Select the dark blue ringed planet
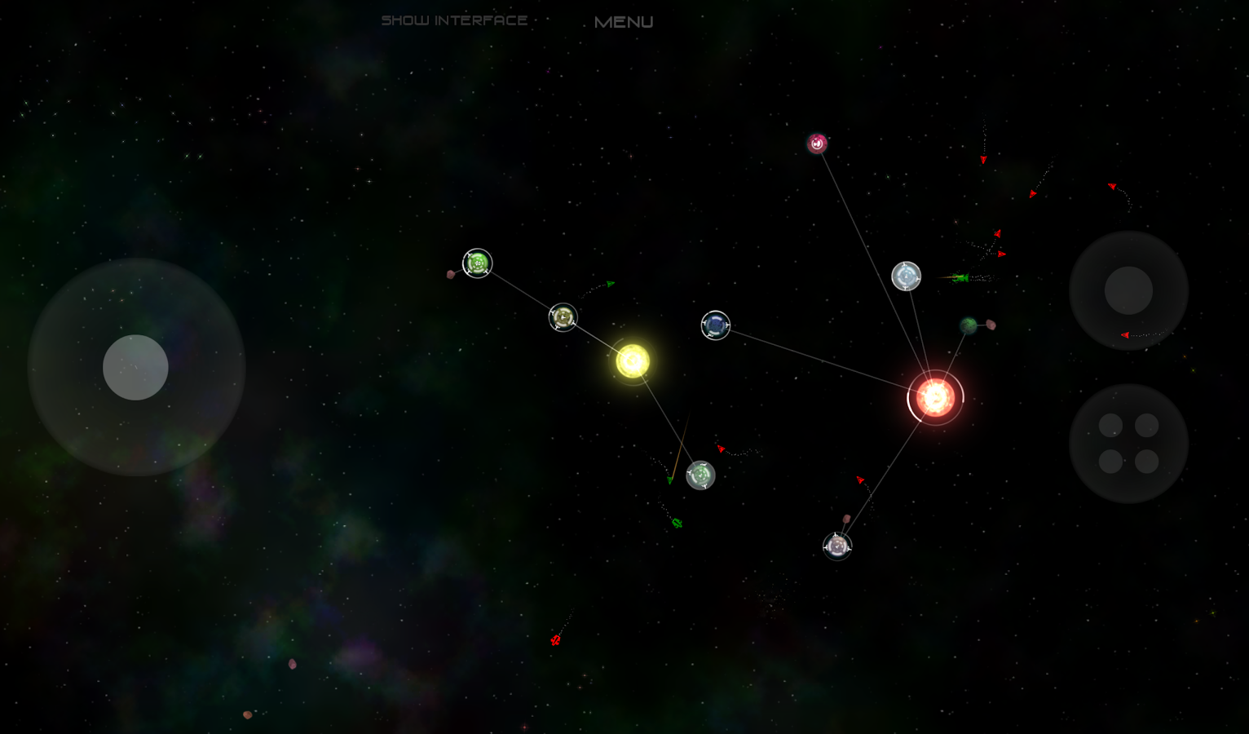 (x=715, y=325)
